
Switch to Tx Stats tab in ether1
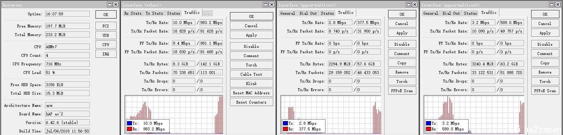click(154, 13)
